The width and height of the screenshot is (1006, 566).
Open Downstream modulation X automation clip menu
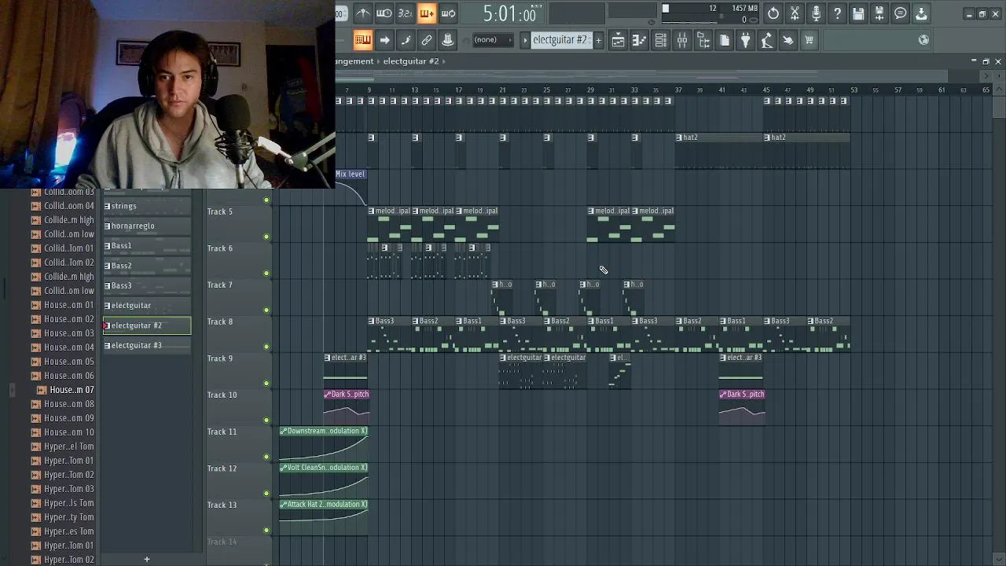point(284,431)
